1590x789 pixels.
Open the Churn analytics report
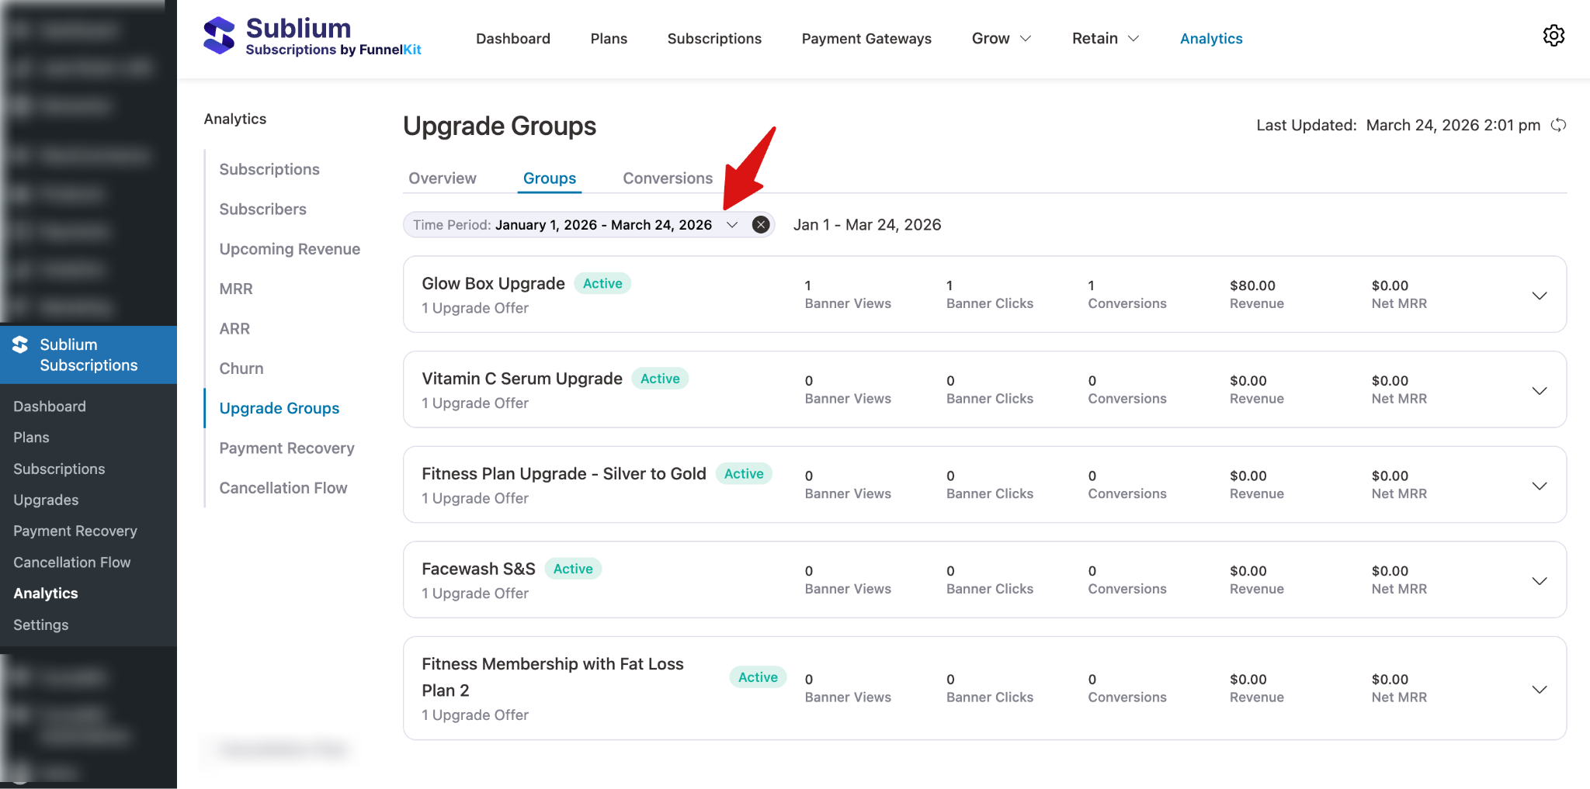pyautogui.click(x=241, y=368)
